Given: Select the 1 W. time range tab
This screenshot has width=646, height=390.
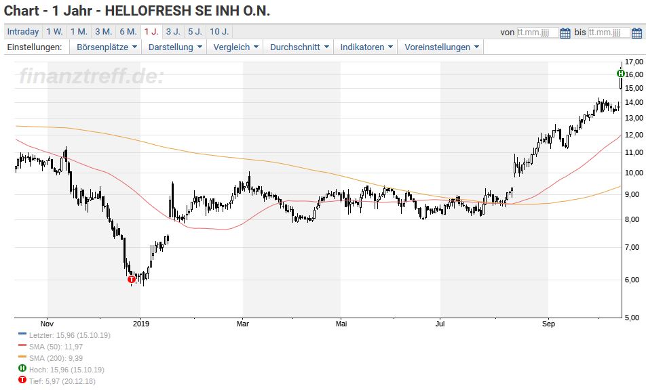Looking at the screenshot, I should [54, 32].
